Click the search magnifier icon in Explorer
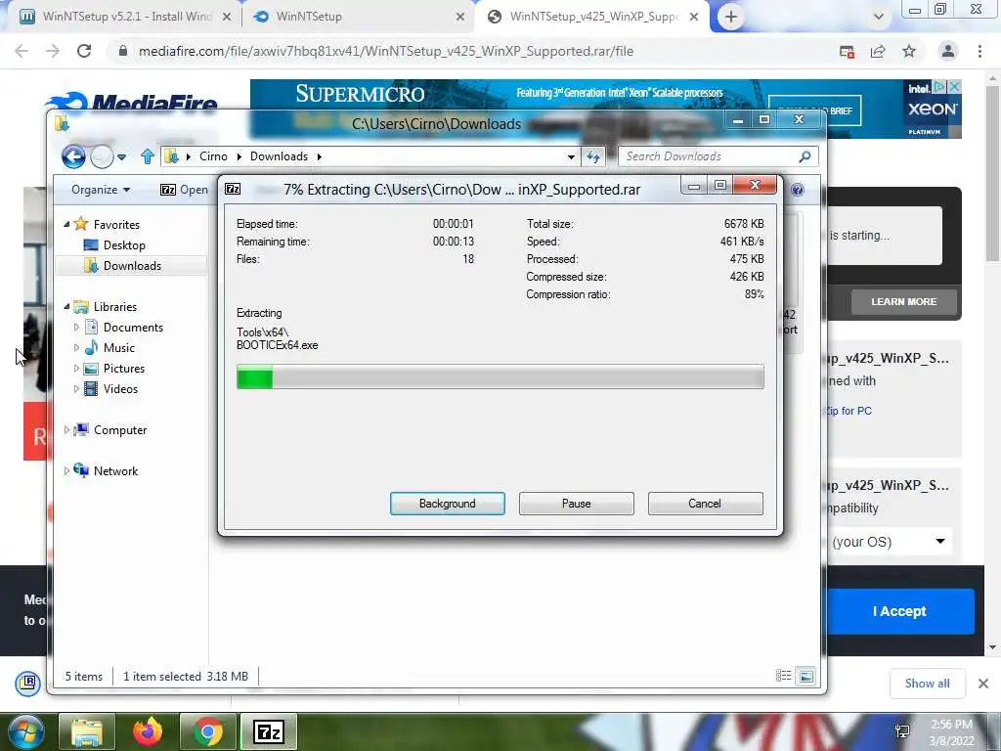 [805, 156]
